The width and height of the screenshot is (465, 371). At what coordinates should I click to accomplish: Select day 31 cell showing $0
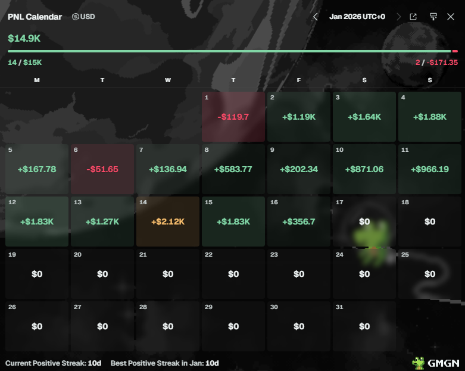(364, 326)
